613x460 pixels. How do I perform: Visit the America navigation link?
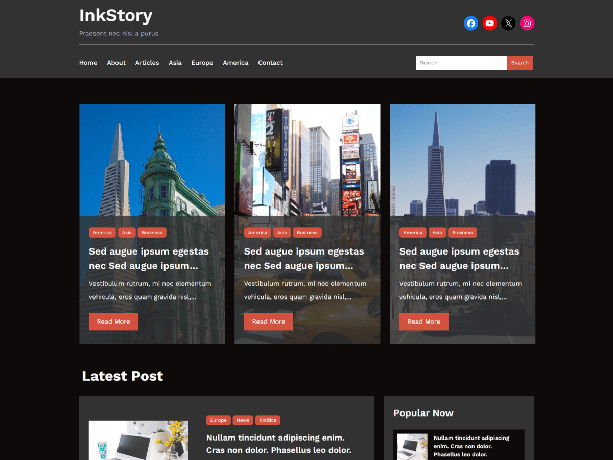[235, 62]
